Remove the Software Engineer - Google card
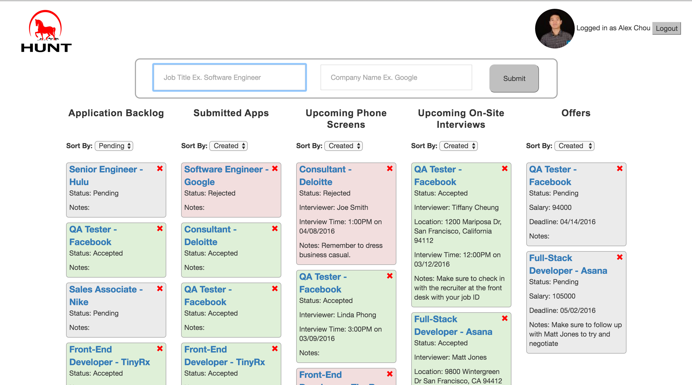The image size is (692, 385). coord(275,169)
